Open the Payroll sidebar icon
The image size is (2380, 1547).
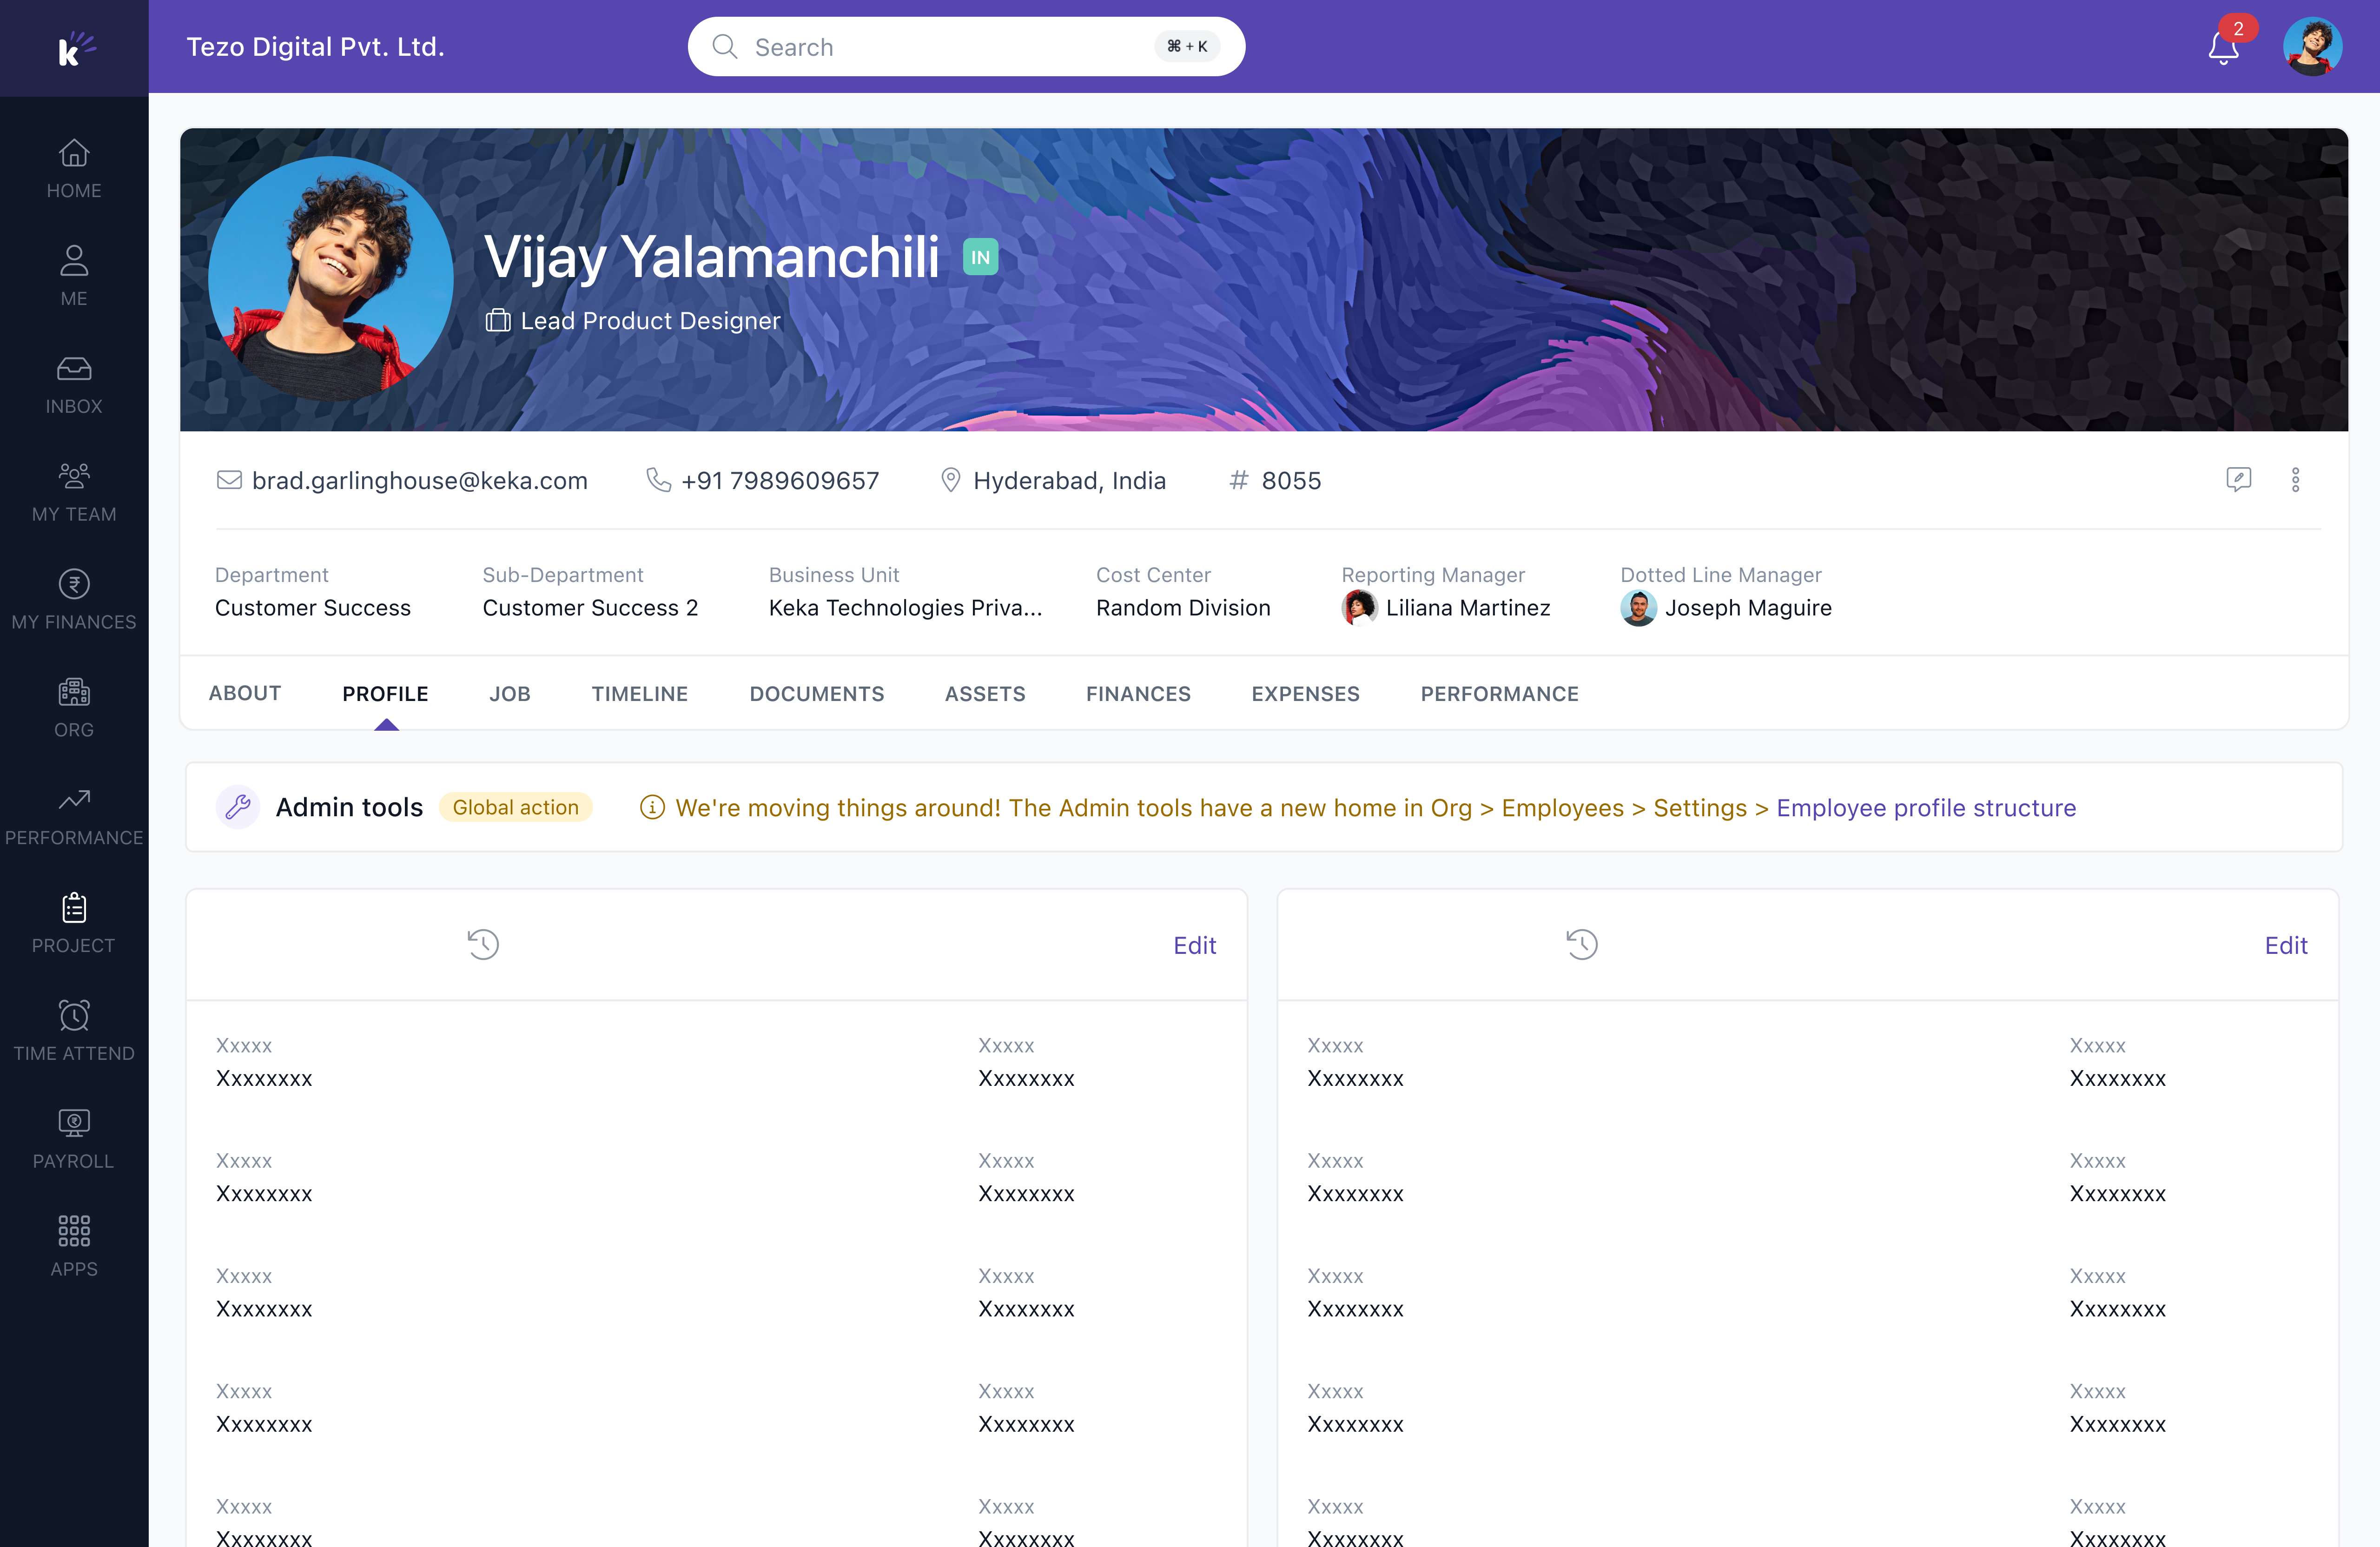tap(74, 1123)
